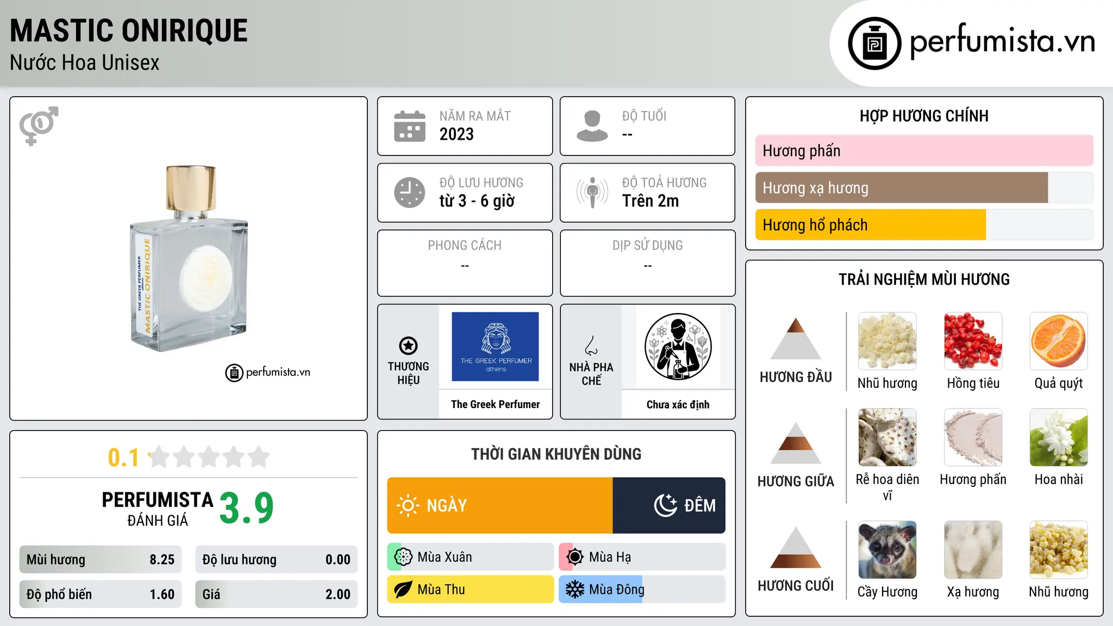Click the moon icon in the Đêm bar
The height and width of the screenshot is (626, 1113).
666,505
